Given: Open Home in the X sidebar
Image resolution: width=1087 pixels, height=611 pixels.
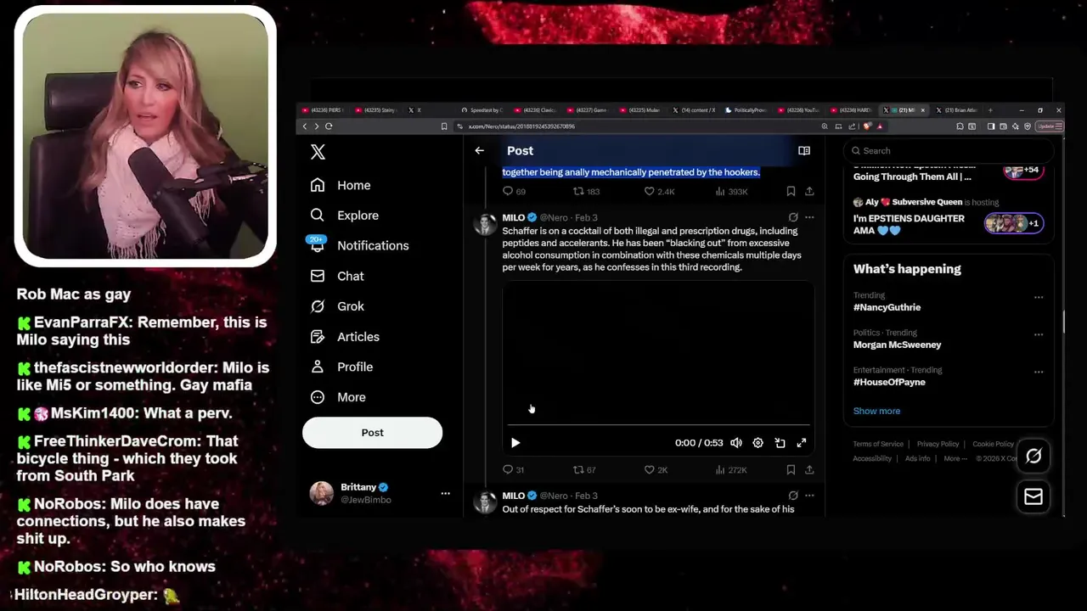Looking at the screenshot, I should pos(341,185).
